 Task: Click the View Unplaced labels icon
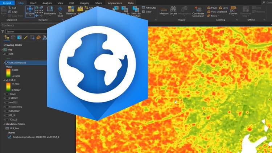(x=209, y=12)
